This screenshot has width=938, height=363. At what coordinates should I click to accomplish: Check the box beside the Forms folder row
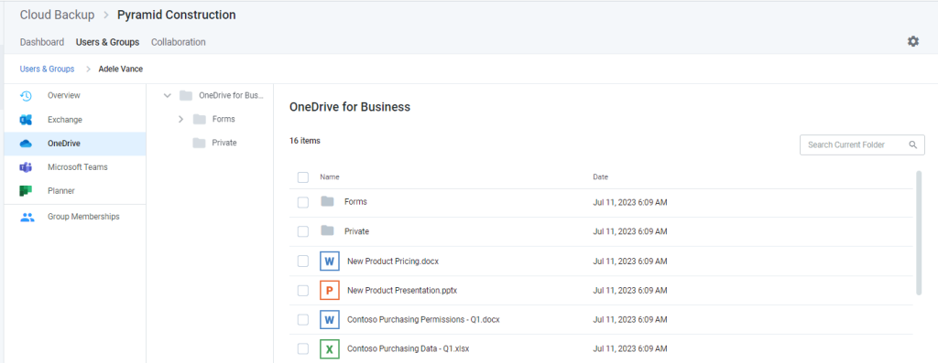point(303,202)
